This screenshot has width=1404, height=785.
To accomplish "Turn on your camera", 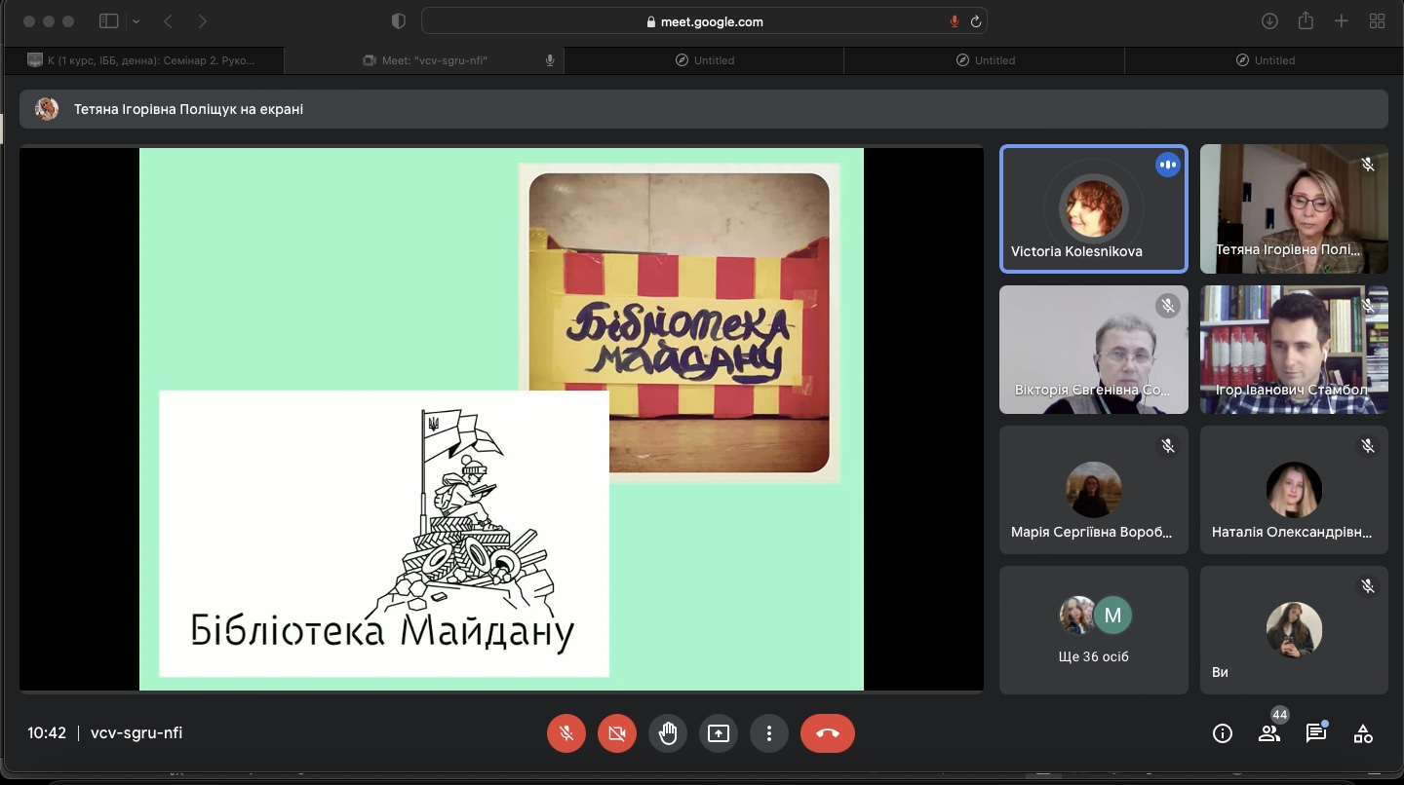I will coord(617,733).
